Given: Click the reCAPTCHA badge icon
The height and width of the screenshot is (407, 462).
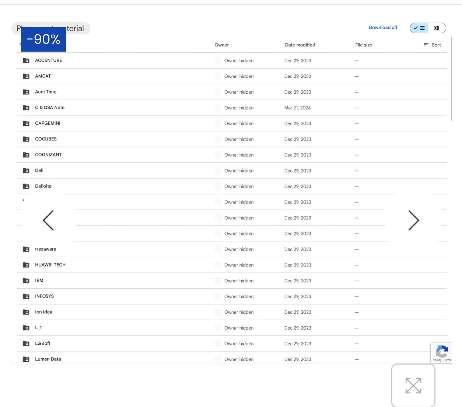Looking at the screenshot, I should tap(442, 353).
